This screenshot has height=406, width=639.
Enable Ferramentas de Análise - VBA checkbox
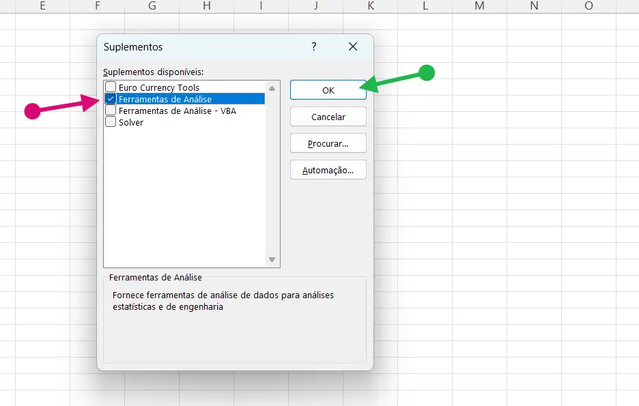111,111
